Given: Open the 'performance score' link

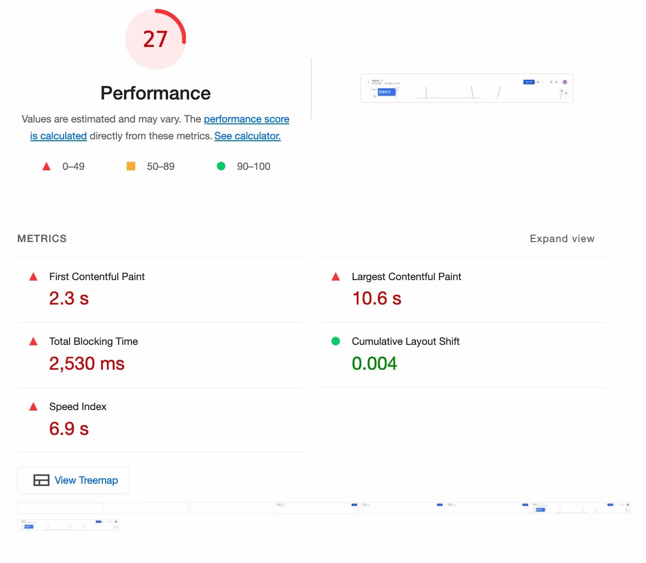Looking at the screenshot, I should [x=246, y=119].
